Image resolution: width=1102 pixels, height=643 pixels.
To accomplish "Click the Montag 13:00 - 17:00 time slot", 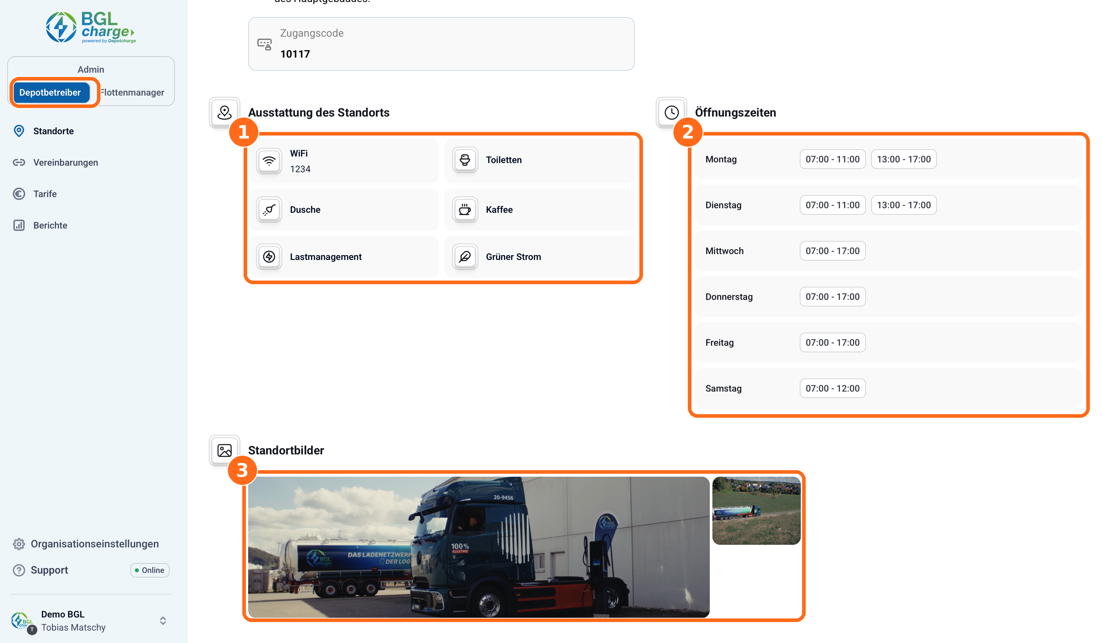I will (x=904, y=159).
